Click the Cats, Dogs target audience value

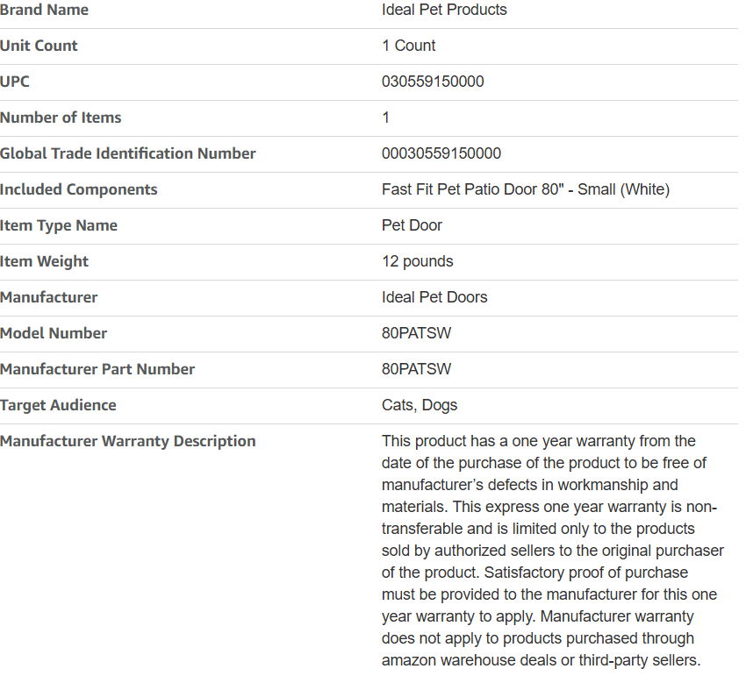pyautogui.click(x=420, y=404)
